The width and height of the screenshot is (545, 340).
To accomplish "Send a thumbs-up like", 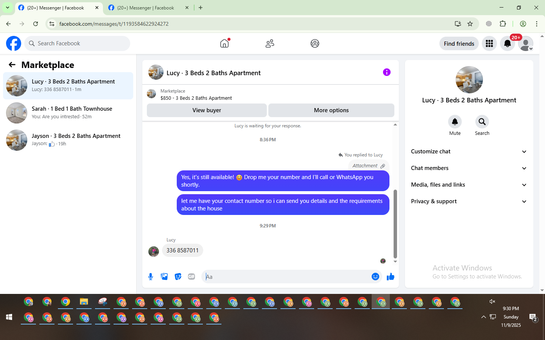I will pyautogui.click(x=391, y=277).
